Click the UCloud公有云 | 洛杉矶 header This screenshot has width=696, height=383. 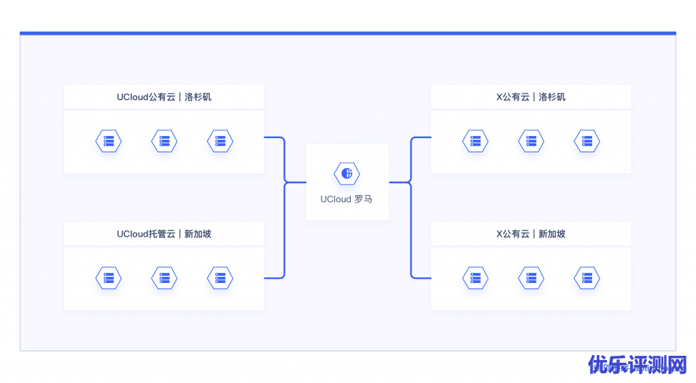[164, 97]
